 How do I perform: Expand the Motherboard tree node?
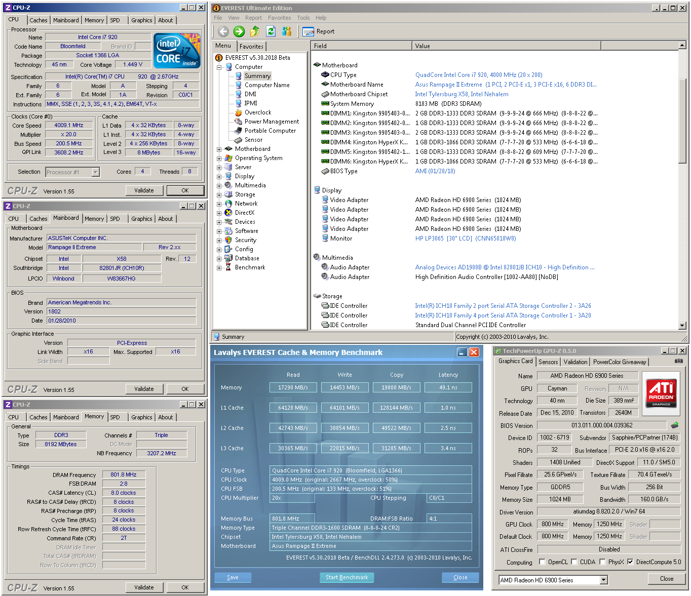tap(219, 149)
